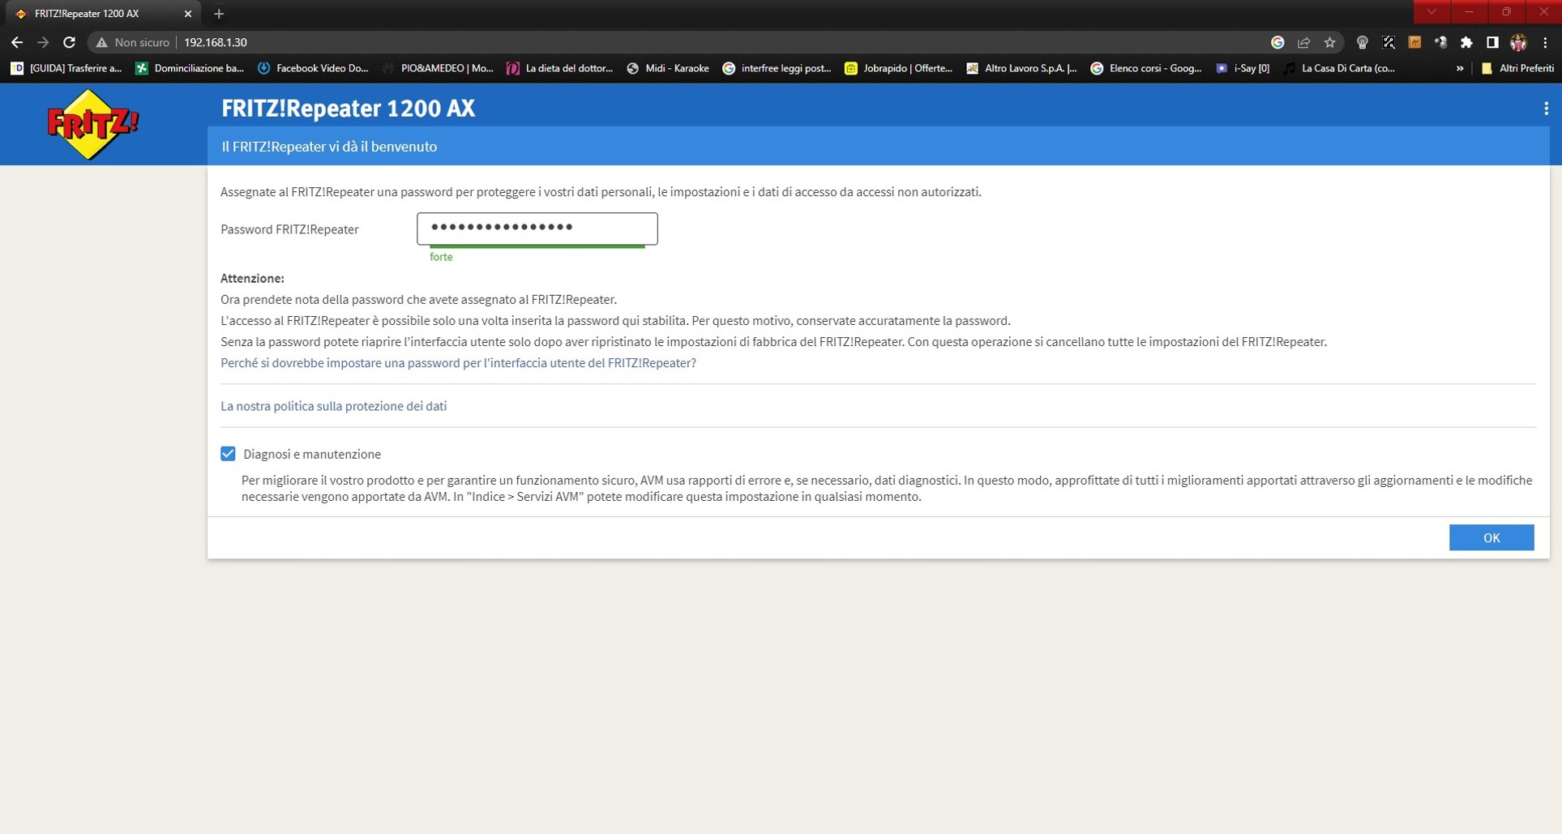The width and height of the screenshot is (1562, 834).
Task: Open a new browser tab
Action: (x=219, y=14)
